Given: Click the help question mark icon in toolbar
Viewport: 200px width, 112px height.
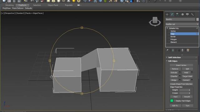Looking at the screenshot, I should (x=143, y=1).
